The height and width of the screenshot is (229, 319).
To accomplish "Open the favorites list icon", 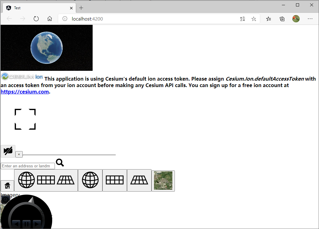I will (269, 19).
